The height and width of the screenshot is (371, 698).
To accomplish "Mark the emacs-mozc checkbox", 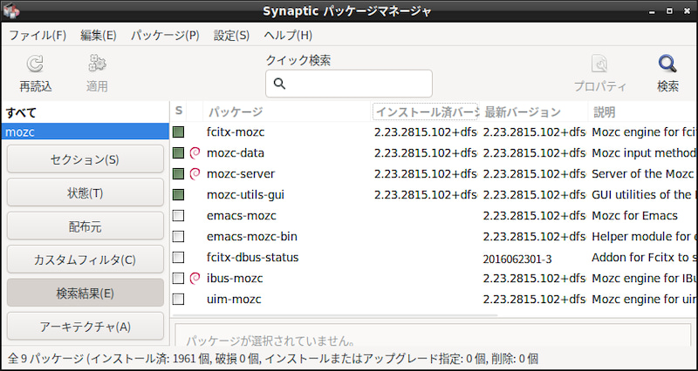I will (x=178, y=216).
